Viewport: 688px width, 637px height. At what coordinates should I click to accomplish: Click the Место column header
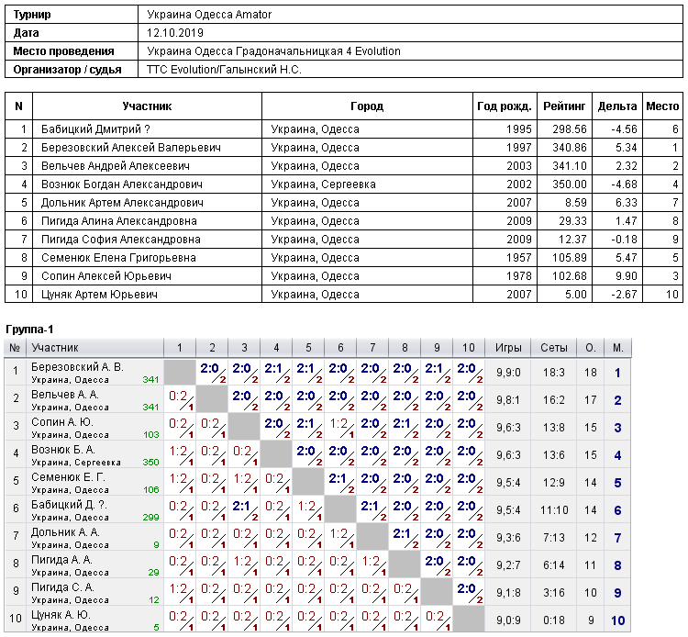click(x=662, y=106)
